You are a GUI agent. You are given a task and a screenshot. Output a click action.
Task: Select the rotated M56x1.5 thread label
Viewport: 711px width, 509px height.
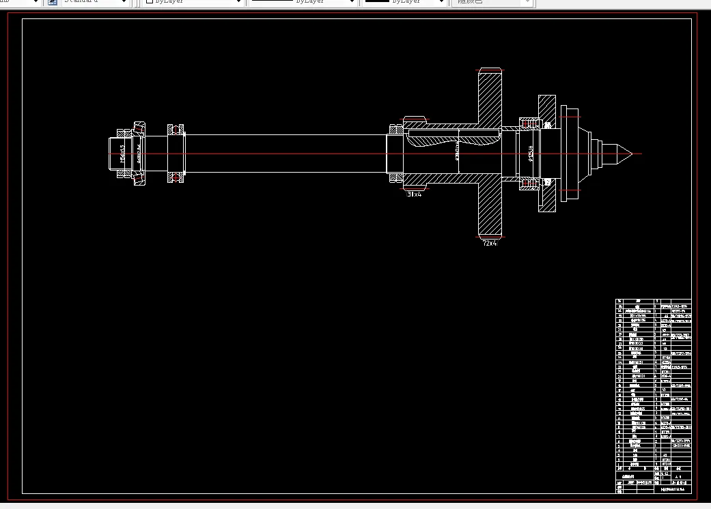122,154
